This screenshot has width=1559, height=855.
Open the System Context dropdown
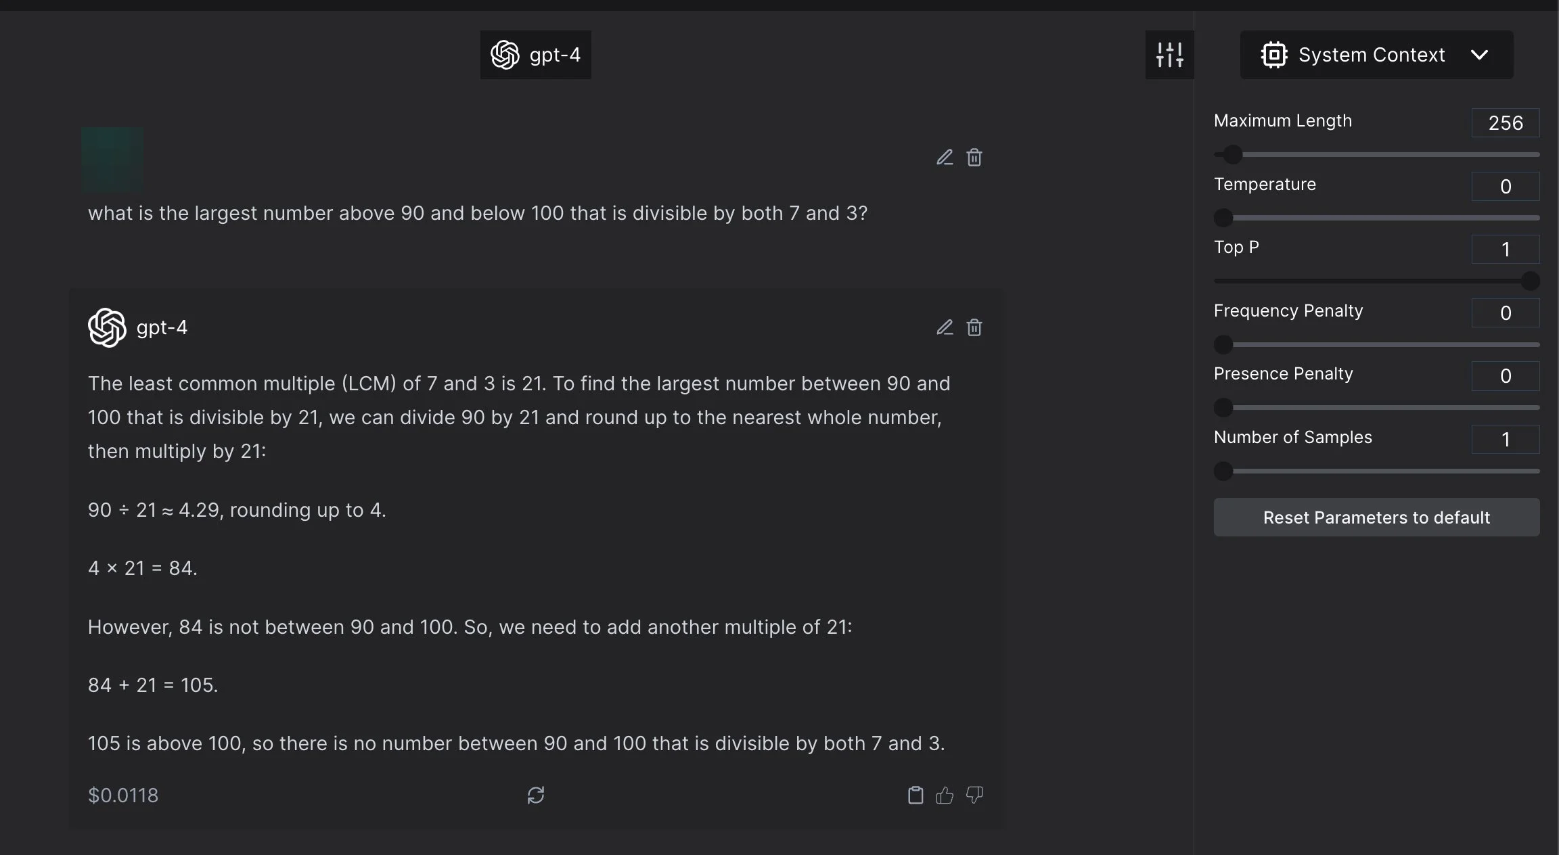pyautogui.click(x=1376, y=55)
